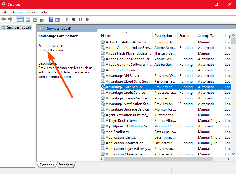Viewport: 236px width, 174px height.
Task: Click Advantage Core Service heading text
Action: point(58,36)
